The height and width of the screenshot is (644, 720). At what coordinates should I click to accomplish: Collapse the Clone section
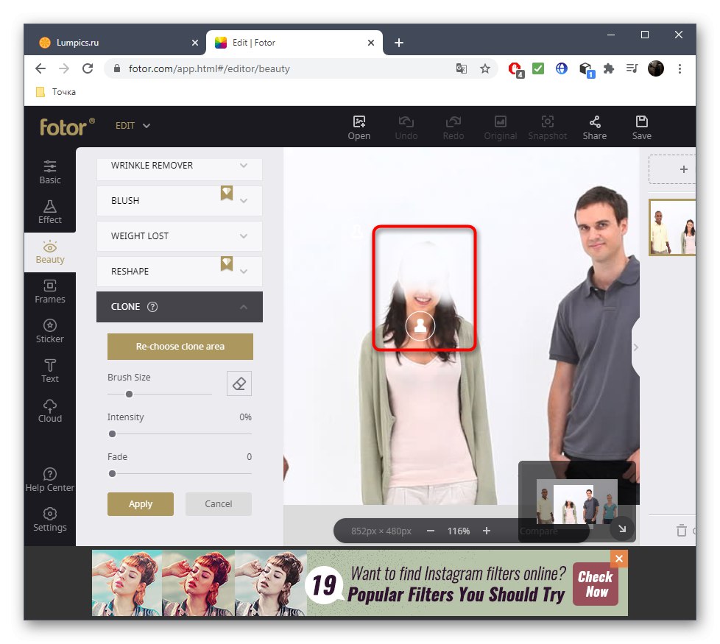click(x=179, y=307)
